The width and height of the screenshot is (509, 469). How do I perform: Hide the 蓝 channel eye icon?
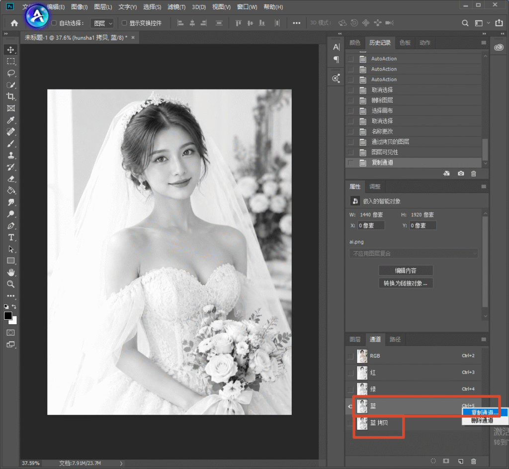pos(350,406)
